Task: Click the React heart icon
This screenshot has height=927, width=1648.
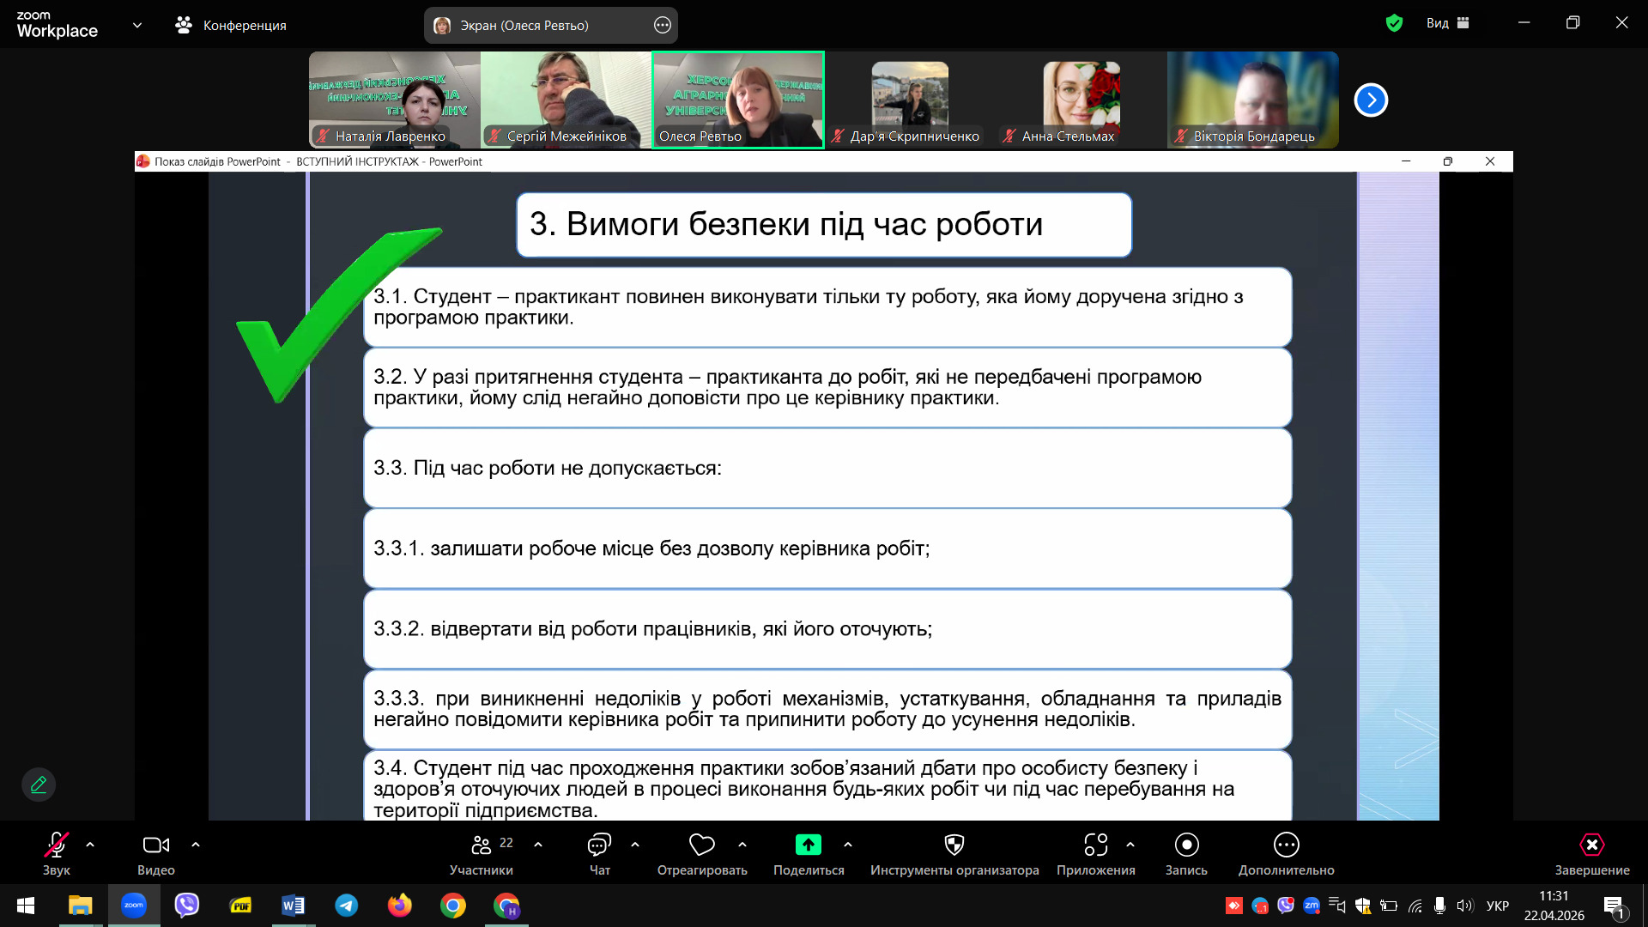Action: coord(701,845)
